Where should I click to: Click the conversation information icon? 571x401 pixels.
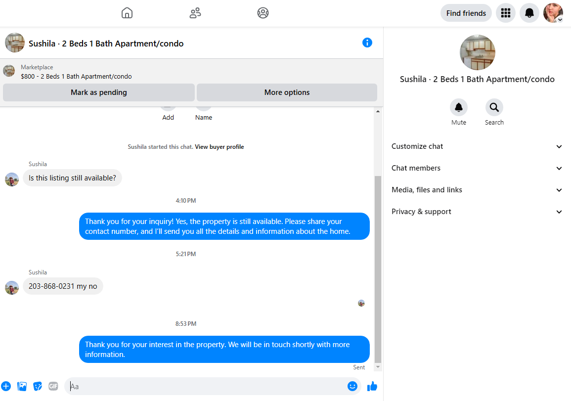pos(367,43)
